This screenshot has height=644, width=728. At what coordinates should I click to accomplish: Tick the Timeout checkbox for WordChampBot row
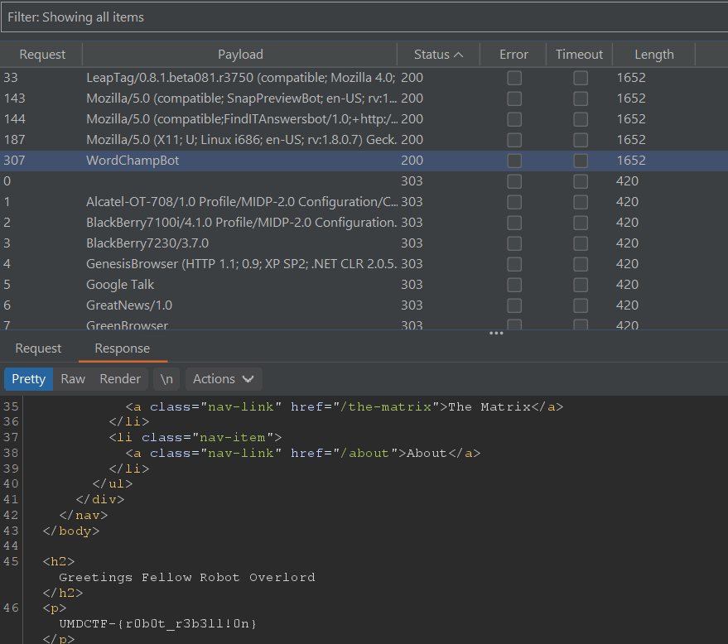581,161
